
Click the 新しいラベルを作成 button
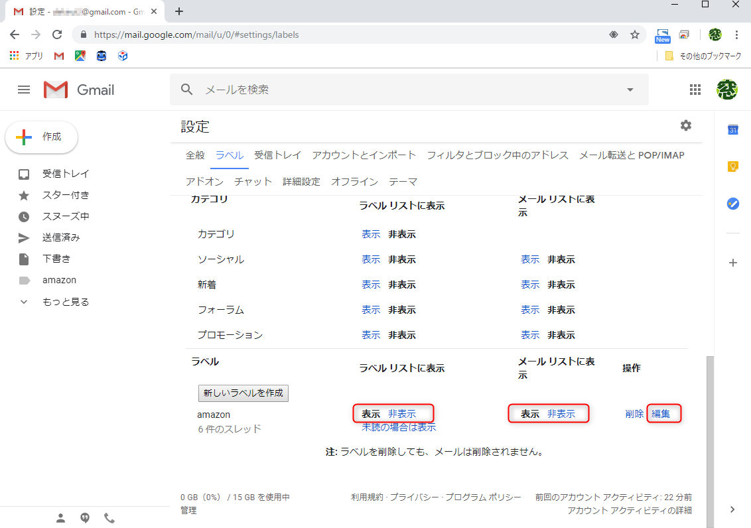coord(242,393)
